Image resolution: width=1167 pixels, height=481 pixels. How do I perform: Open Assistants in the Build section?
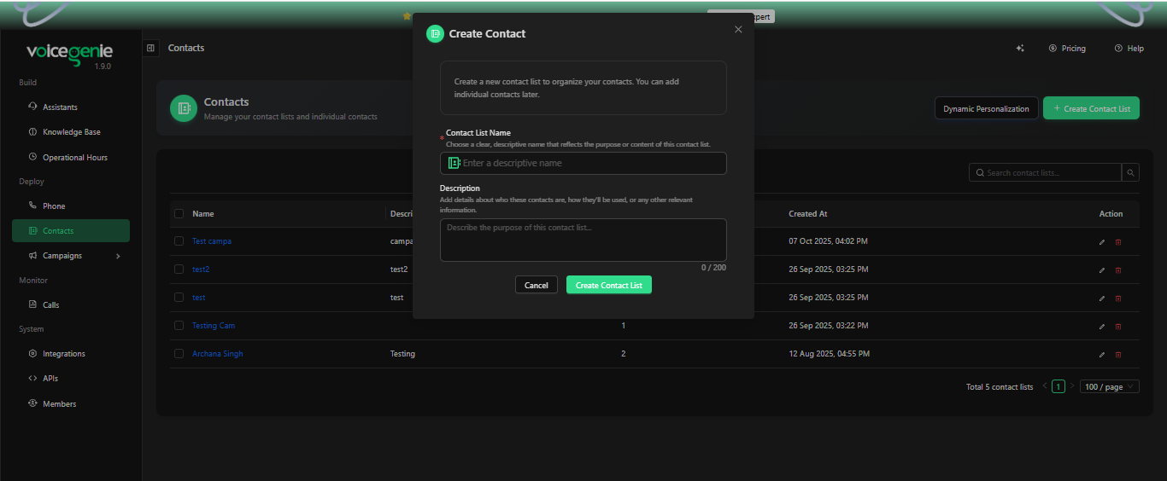click(60, 107)
